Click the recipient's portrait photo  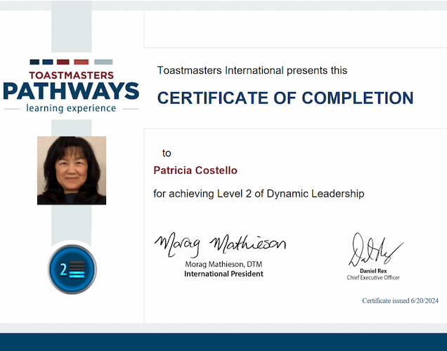(72, 170)
